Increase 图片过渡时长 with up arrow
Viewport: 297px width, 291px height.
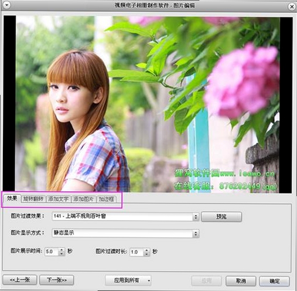pyautogui.click(x=146, y=250)
